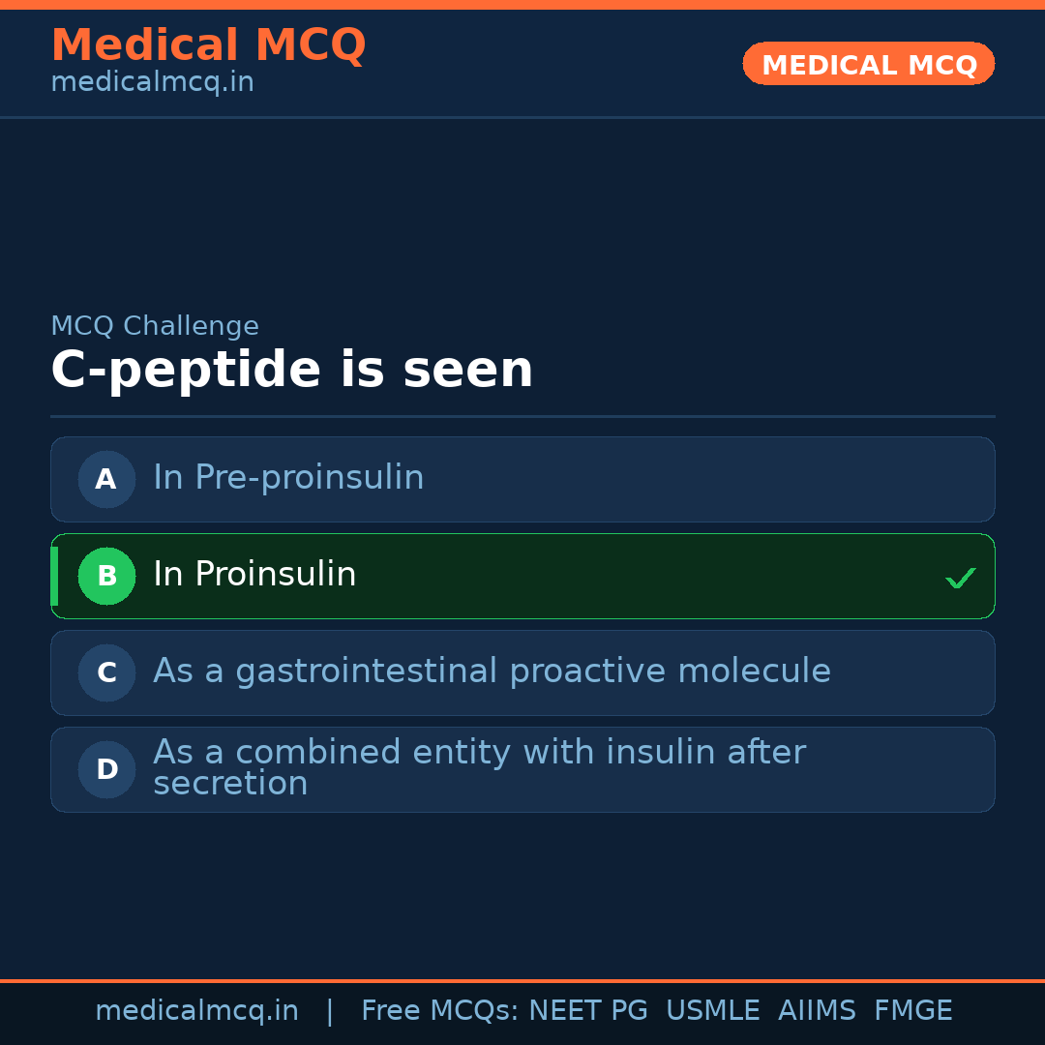Click the green B letter circle

click(x=106, y=576)
